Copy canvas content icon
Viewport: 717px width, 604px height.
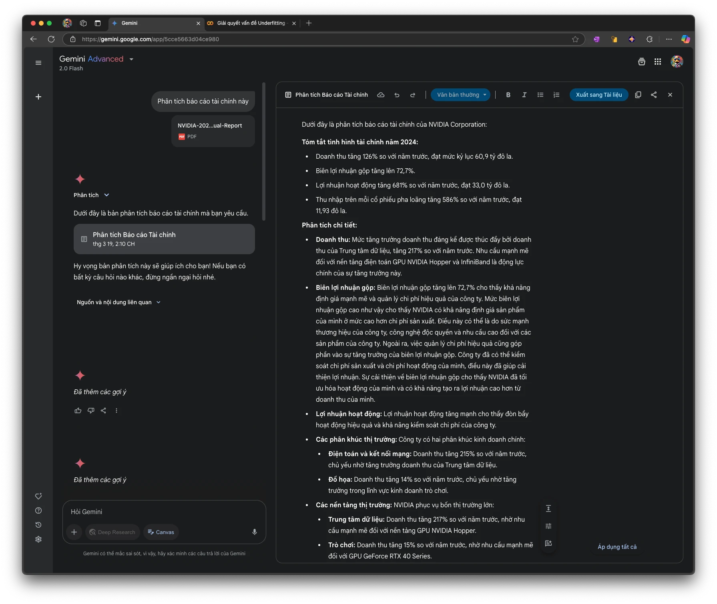[638, 95]
